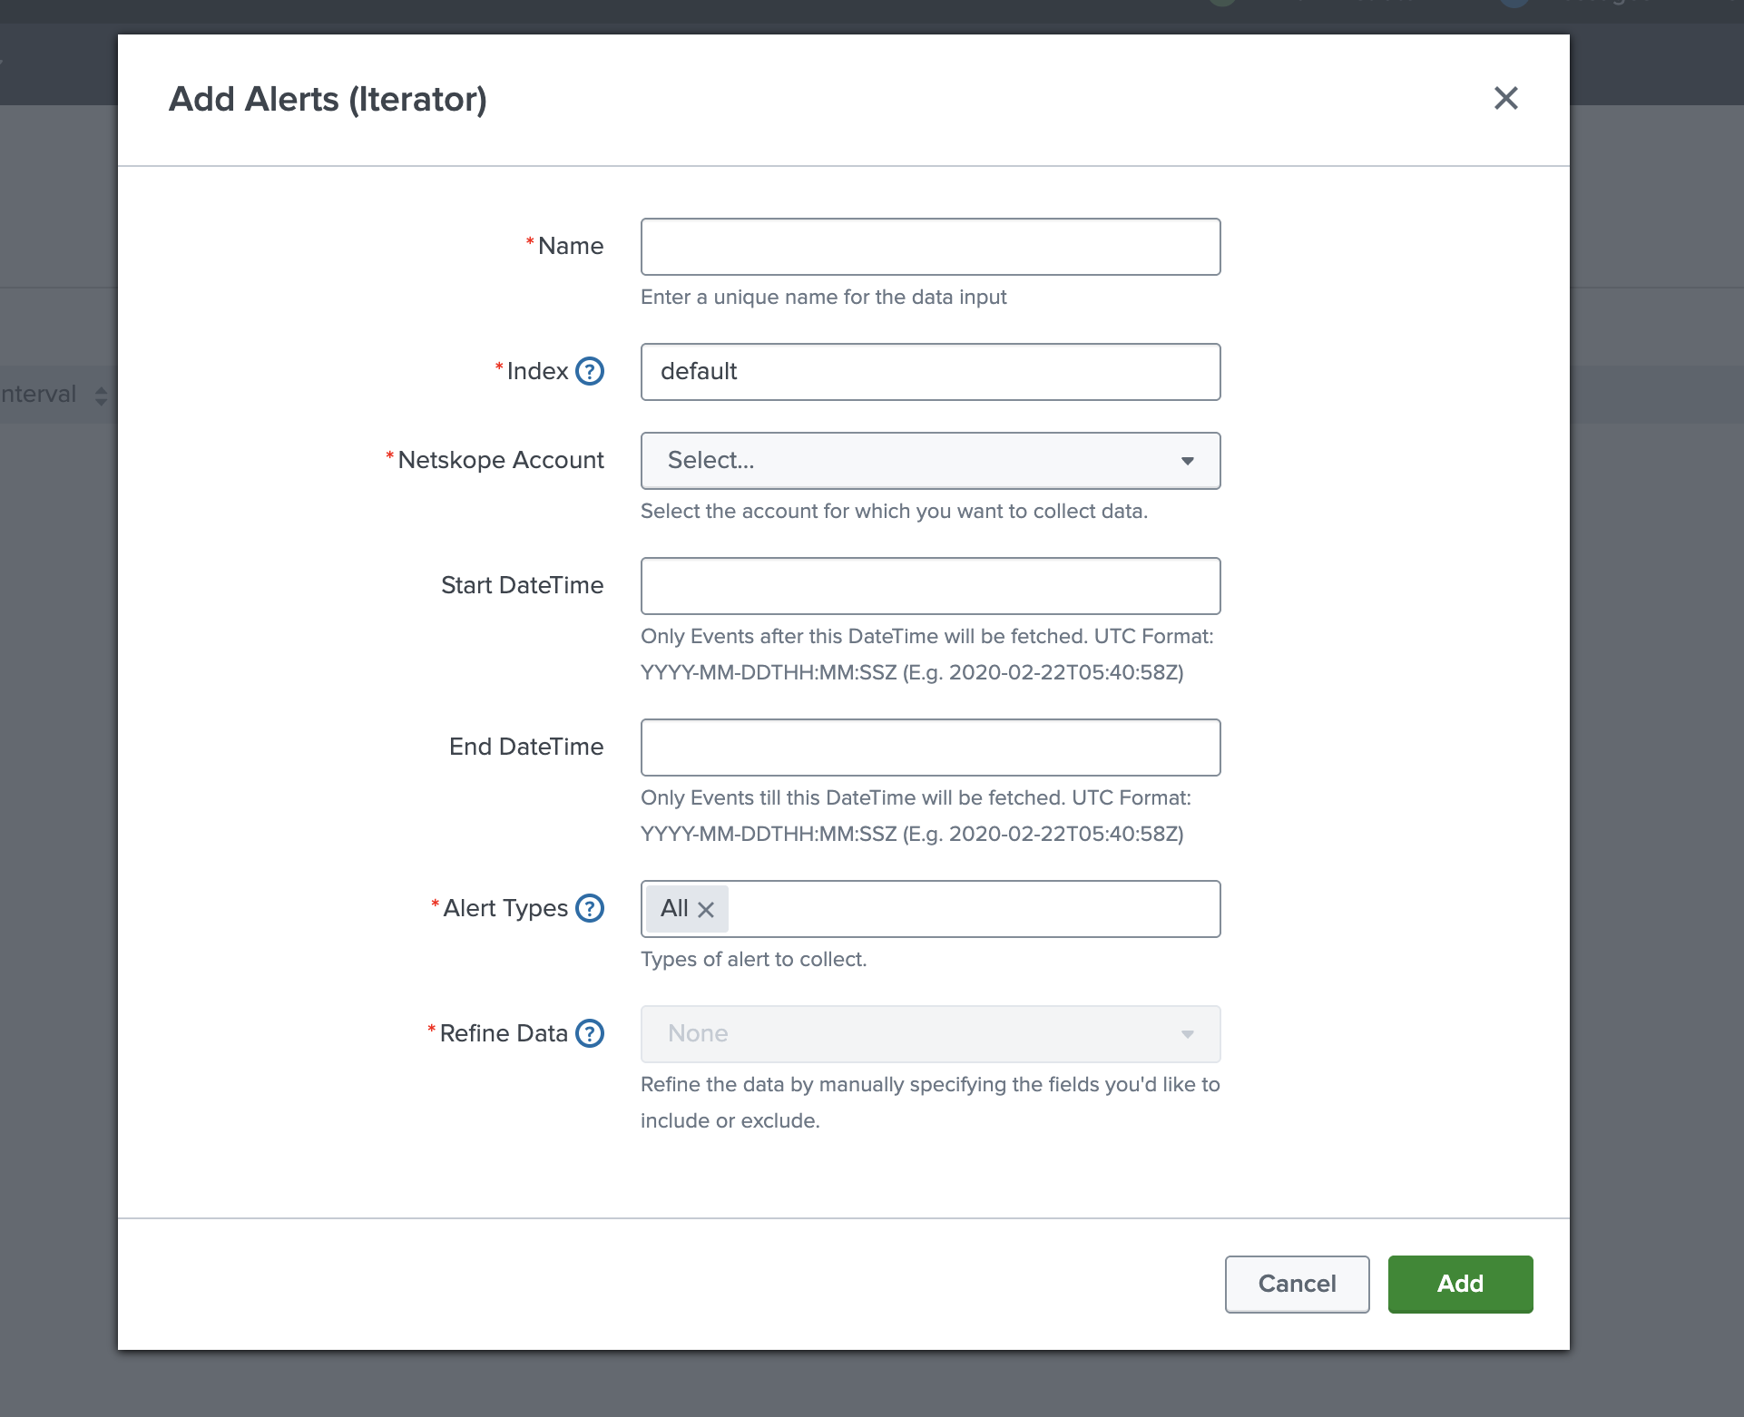Click the End DateTime input field
The width and height of the screenshot is (1744, 1417).
point(930,748)
